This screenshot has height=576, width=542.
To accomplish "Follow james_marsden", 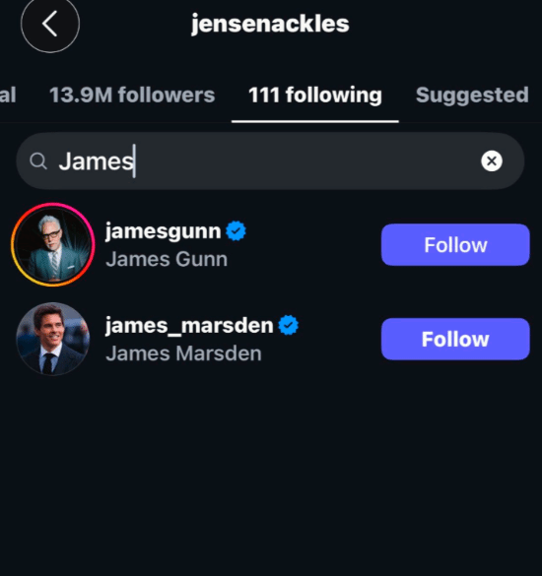I will point(455,339).
